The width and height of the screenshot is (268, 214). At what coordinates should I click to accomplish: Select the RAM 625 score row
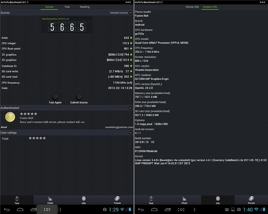67,38
